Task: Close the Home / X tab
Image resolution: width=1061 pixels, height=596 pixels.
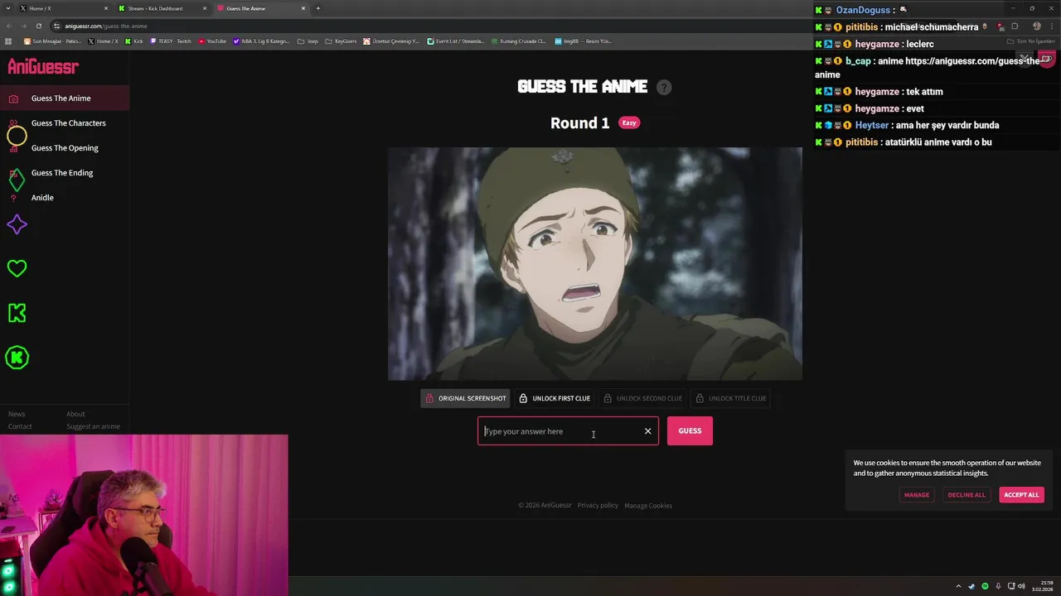Action: 106,8
